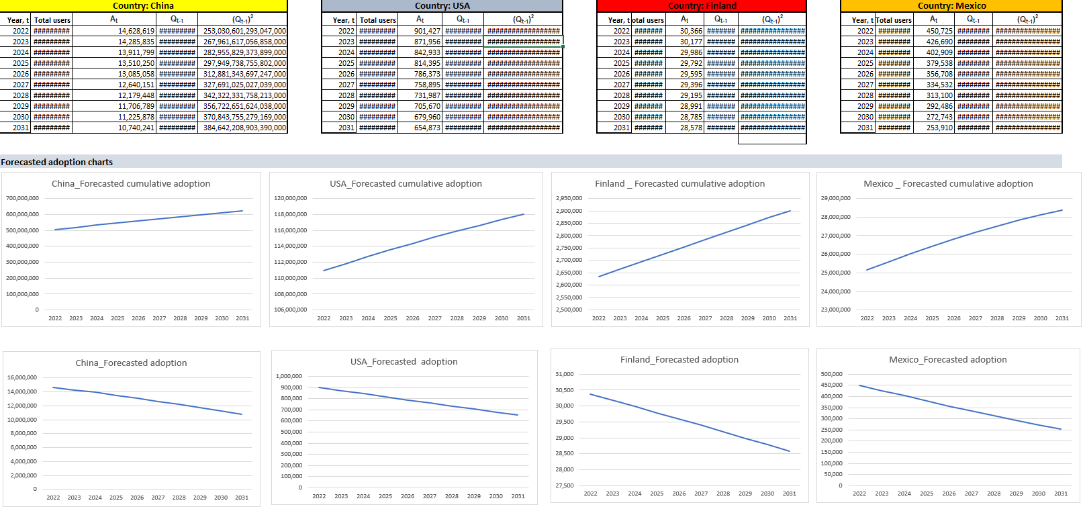Screen dimensions: 1083x511
Task: Click Finland cell 29,396
Action: click(684, 85)
